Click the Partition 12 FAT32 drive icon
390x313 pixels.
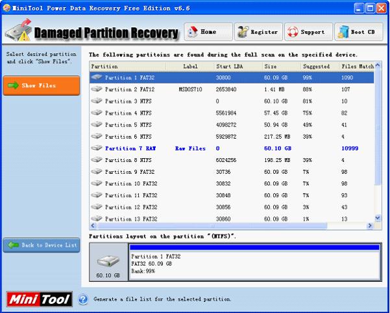click(97, 207)
